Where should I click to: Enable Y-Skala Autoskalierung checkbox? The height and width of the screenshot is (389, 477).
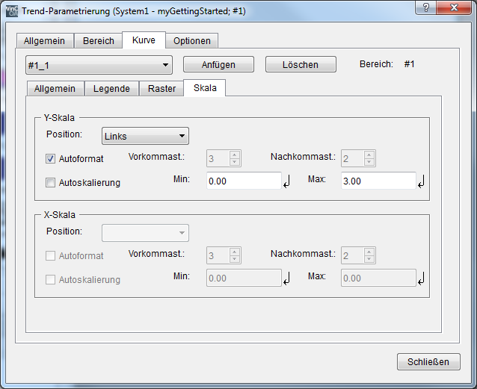pyautogui.click(x=50, y=183)
